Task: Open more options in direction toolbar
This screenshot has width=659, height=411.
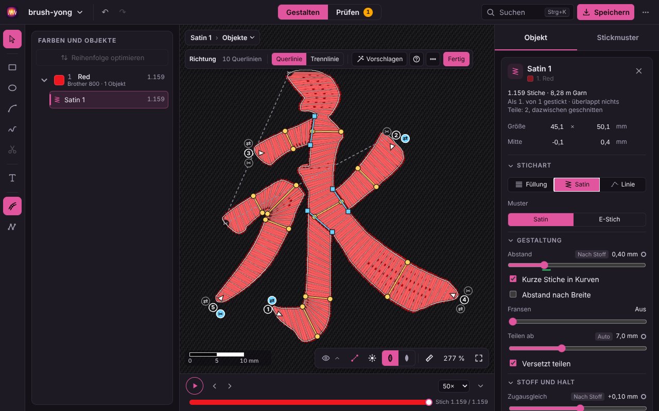Action: 433,59
